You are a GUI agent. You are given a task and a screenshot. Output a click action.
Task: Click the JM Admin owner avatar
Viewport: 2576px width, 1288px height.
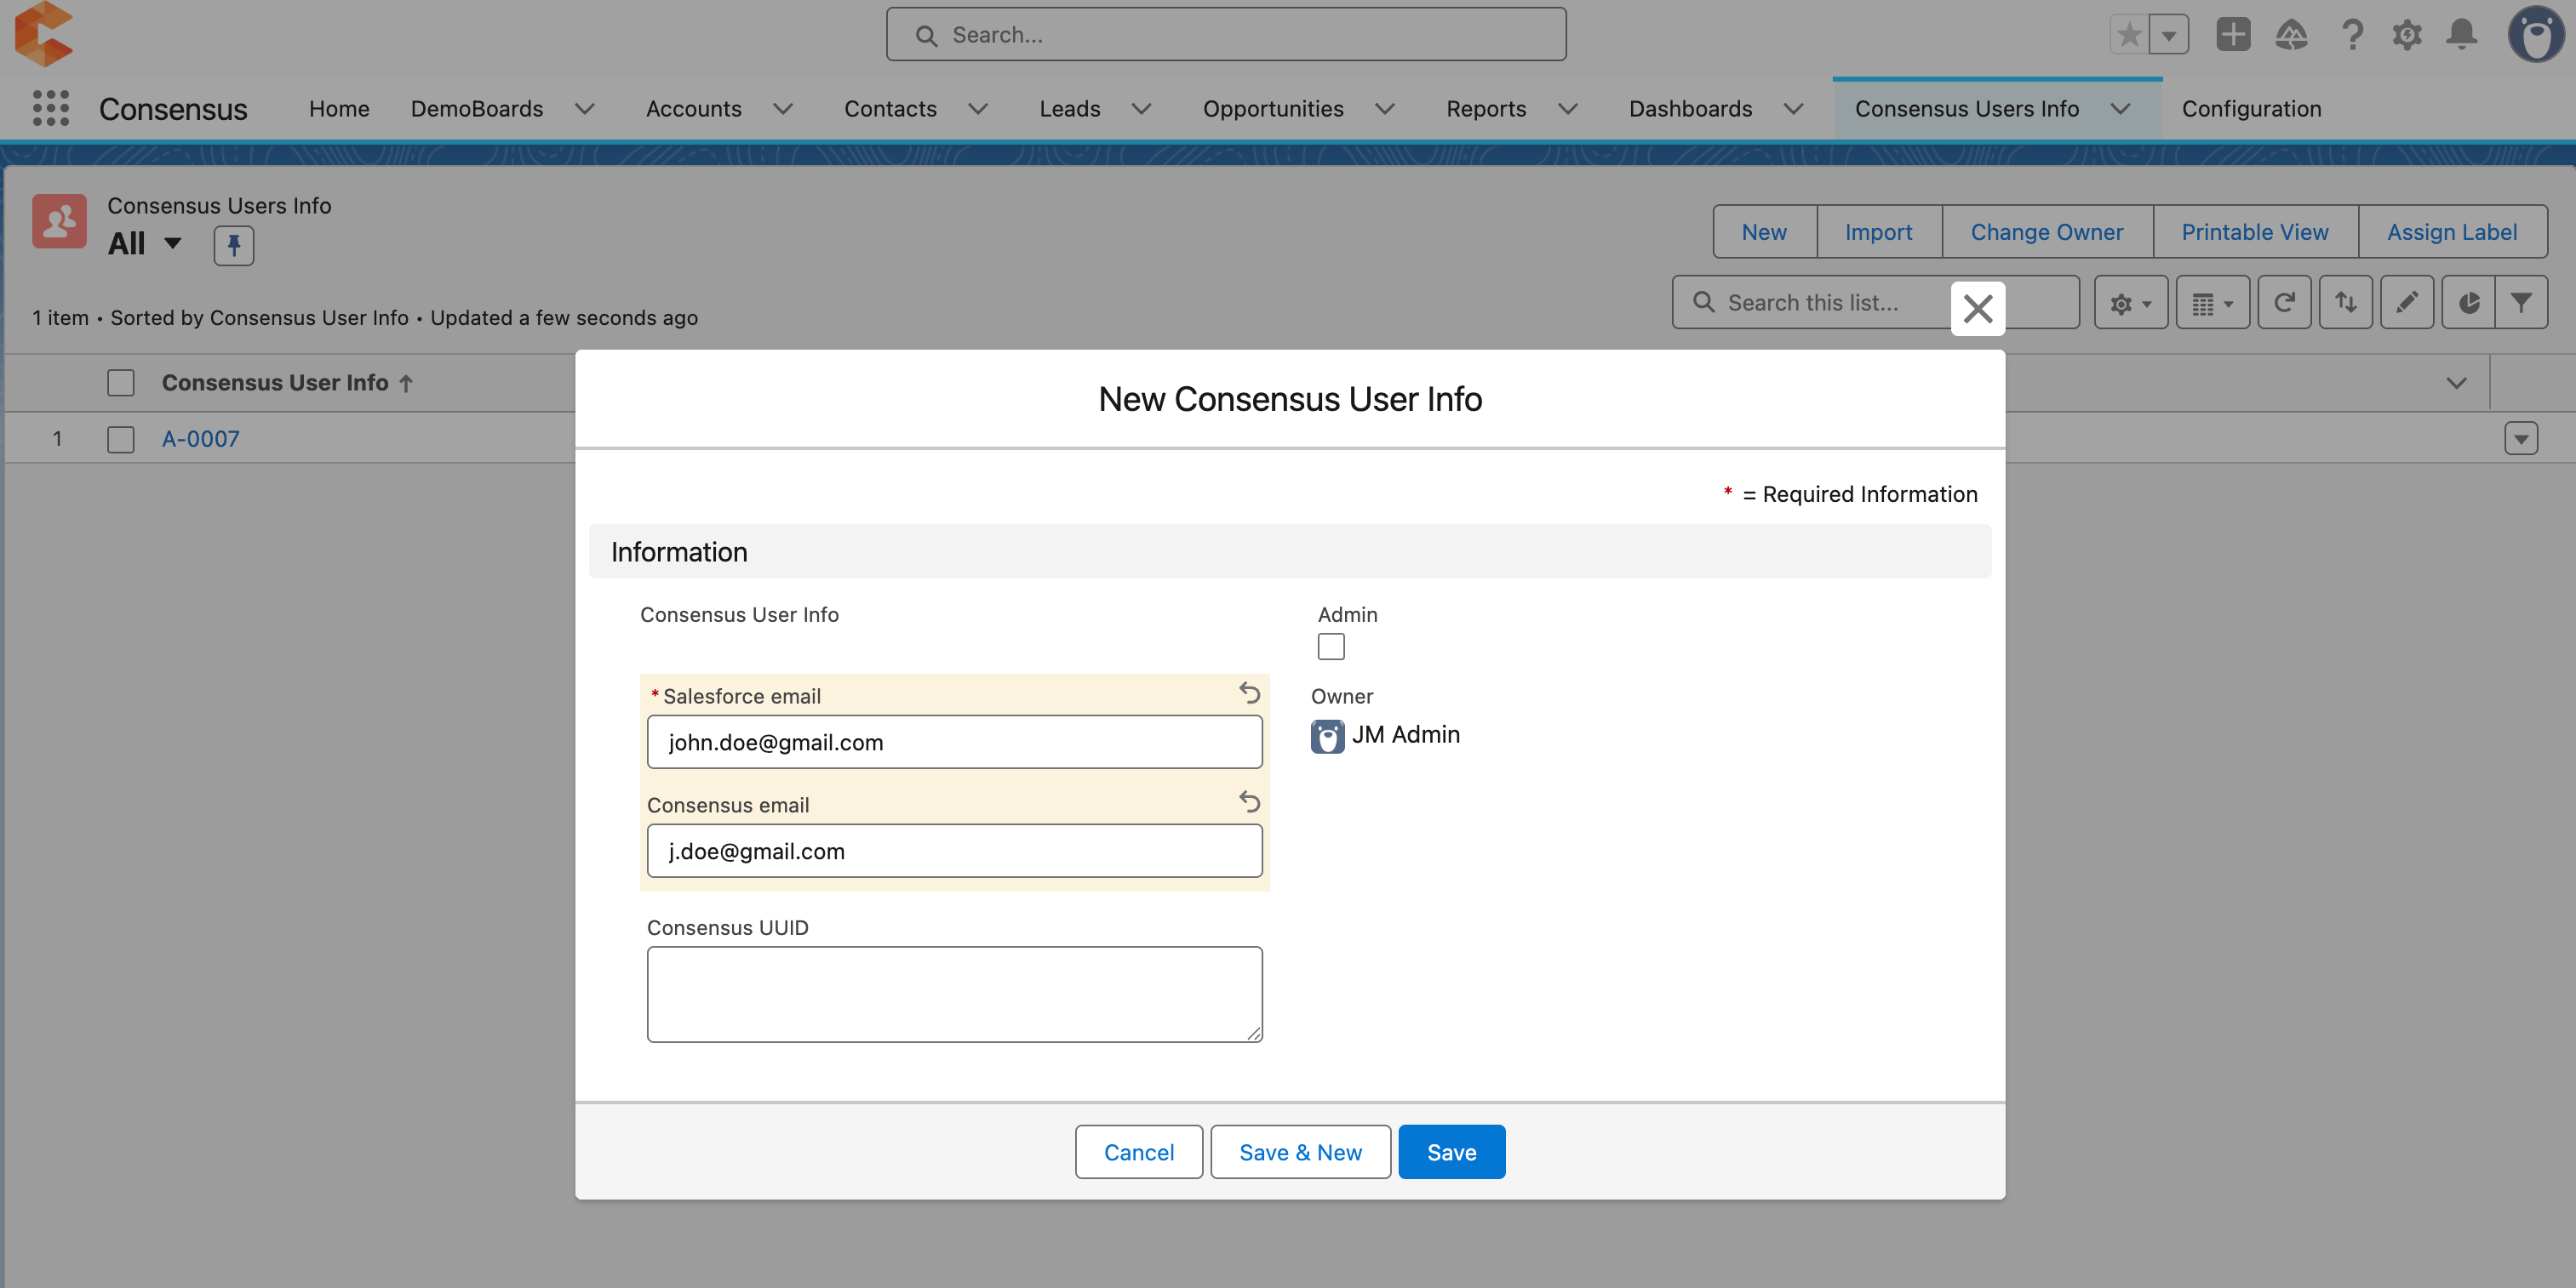tap(1328, 737)
